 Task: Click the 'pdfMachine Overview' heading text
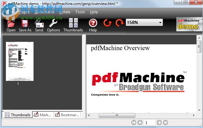coord(120,48)
